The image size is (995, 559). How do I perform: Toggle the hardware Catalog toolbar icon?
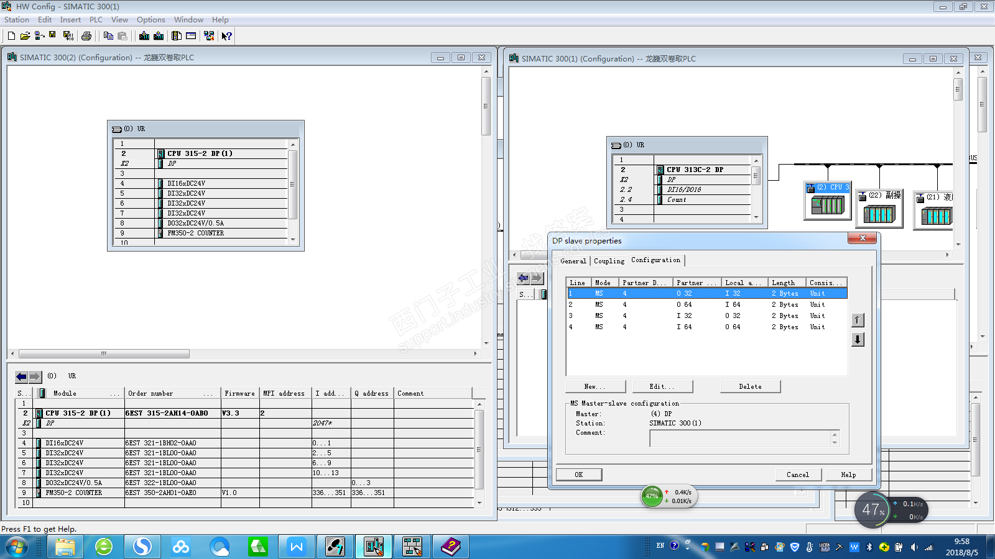click(177, 36)
